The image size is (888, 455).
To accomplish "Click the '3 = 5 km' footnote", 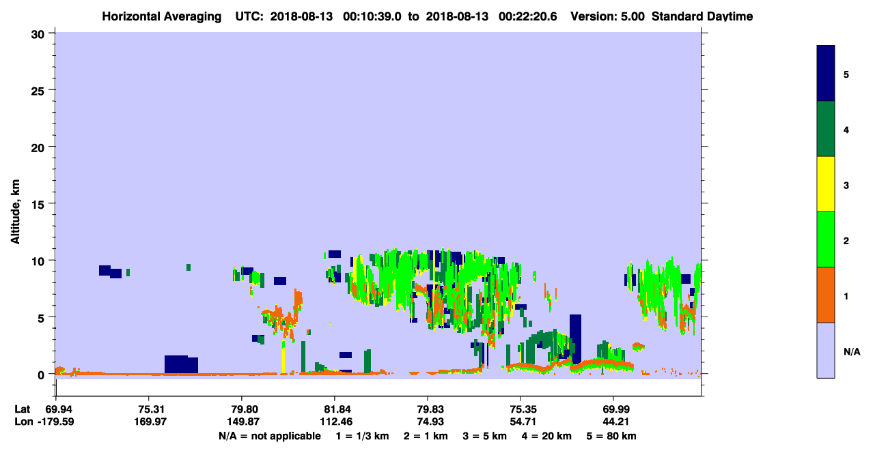I will click(x=484, y=436).
